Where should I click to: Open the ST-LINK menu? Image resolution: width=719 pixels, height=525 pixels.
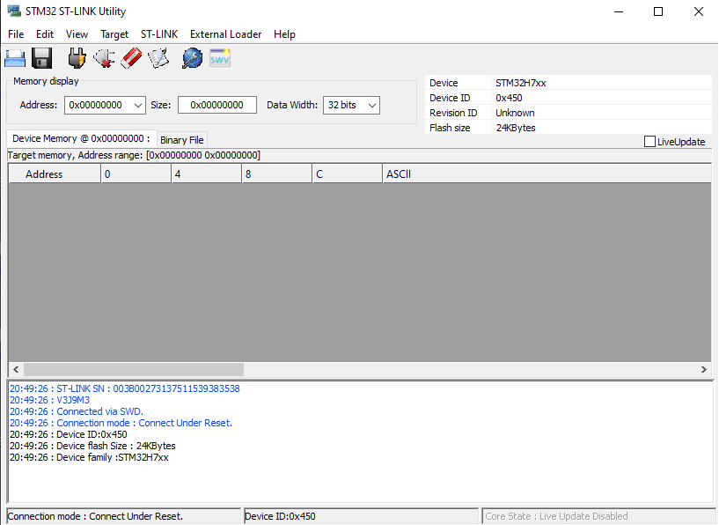159,34
